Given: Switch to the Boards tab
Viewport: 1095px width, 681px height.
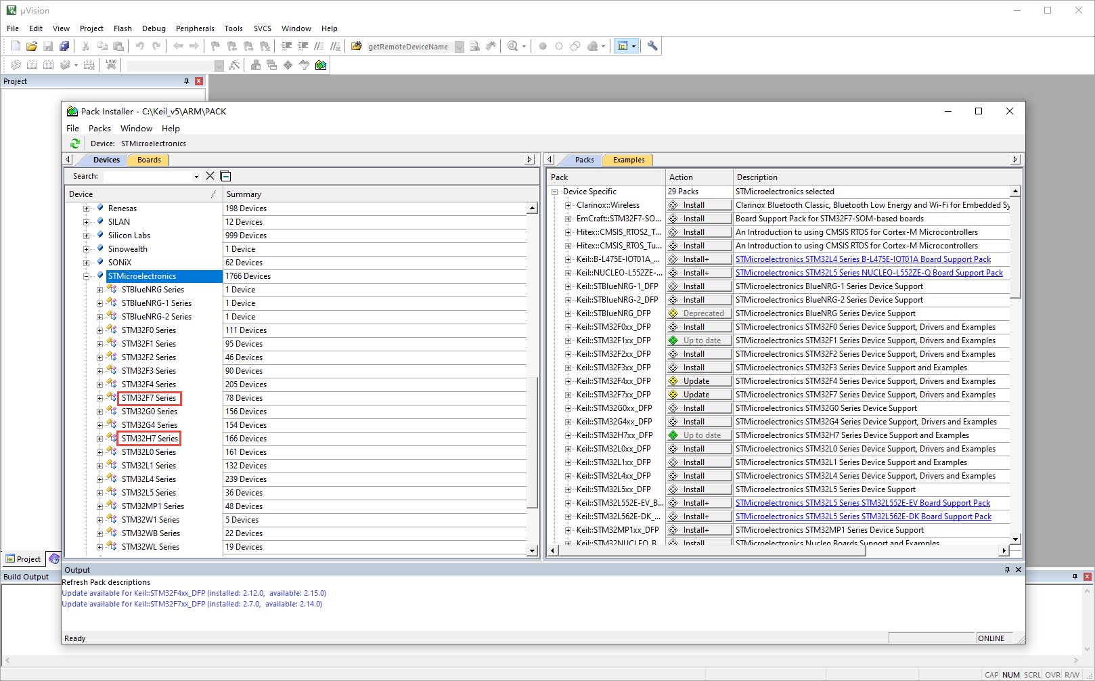Looking at the screenshot, I should 149,160.
